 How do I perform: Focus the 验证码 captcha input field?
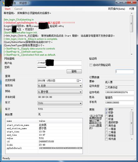125,71
